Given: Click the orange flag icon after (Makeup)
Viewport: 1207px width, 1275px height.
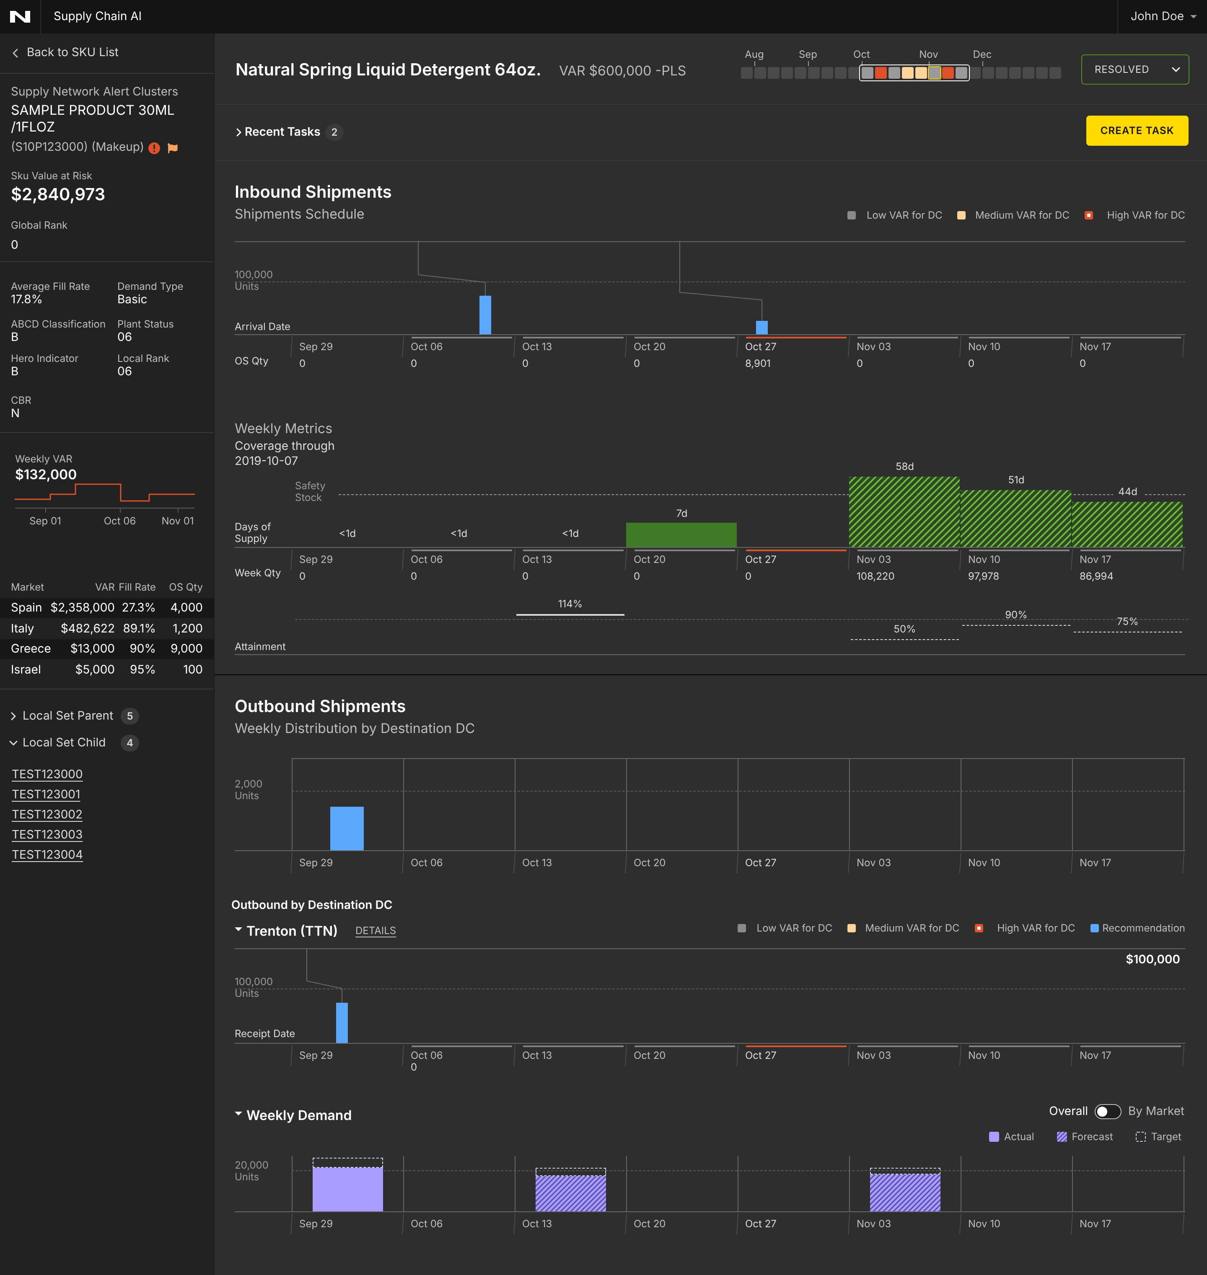Looking at the screenshot, I should click(172, 148).
